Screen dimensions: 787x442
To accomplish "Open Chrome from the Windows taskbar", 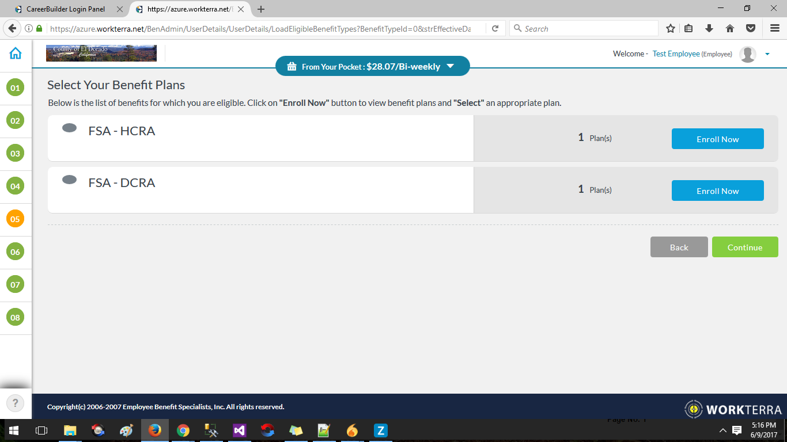I will [183, 430].
